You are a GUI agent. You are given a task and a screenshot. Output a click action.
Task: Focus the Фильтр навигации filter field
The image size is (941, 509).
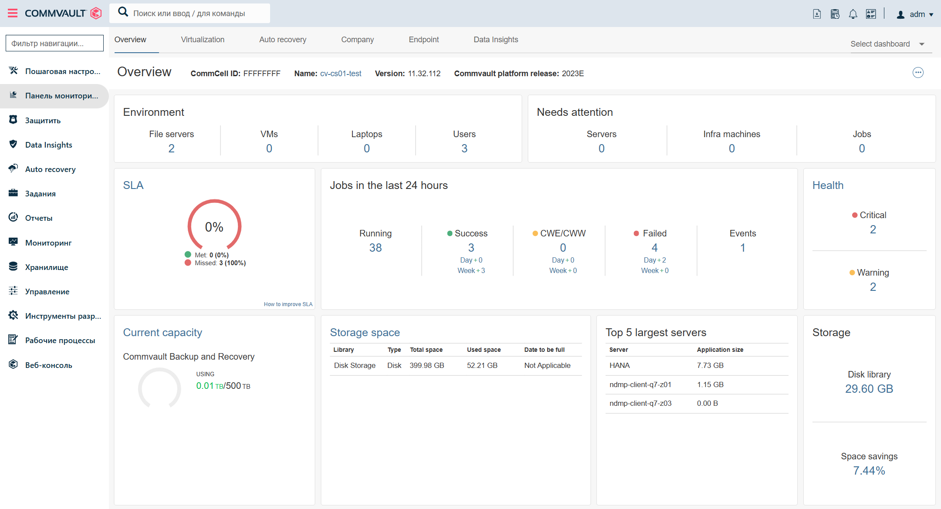tap(54, 43)
